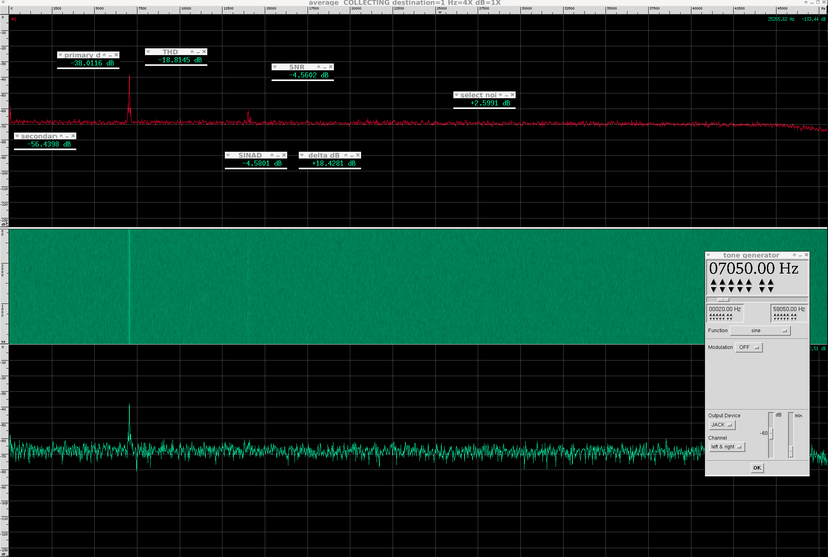Open the tone generator window menu arrow

click(x=708, y=255)
